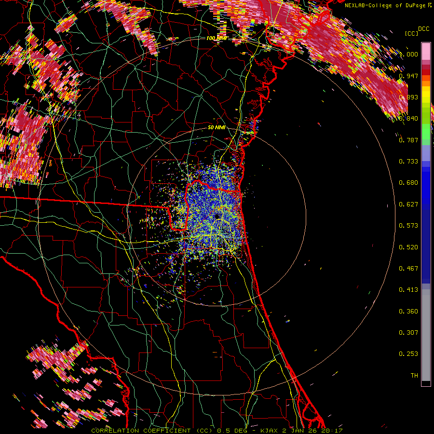Click the 0.680 scale value
The image size is (434, 434).
click(x=408, y=183)
